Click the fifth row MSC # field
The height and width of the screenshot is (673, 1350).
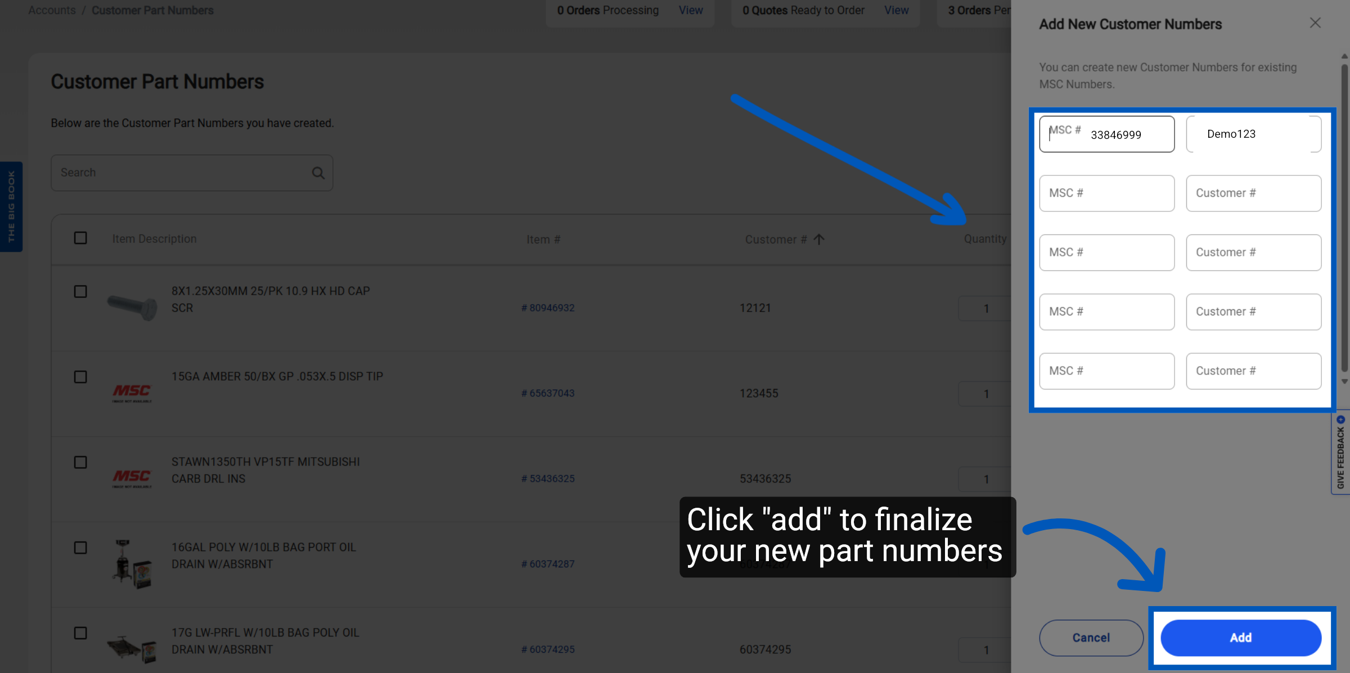(x=1106, y=371)
